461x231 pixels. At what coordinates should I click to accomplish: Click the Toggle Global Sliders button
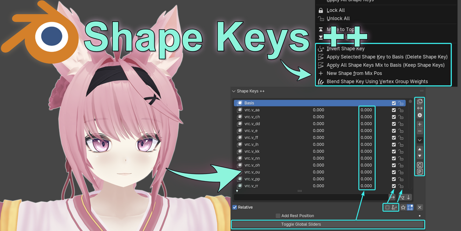tap(328, 224)
